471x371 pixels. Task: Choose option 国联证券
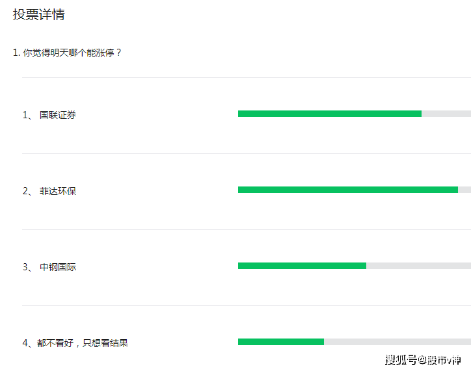58,115
